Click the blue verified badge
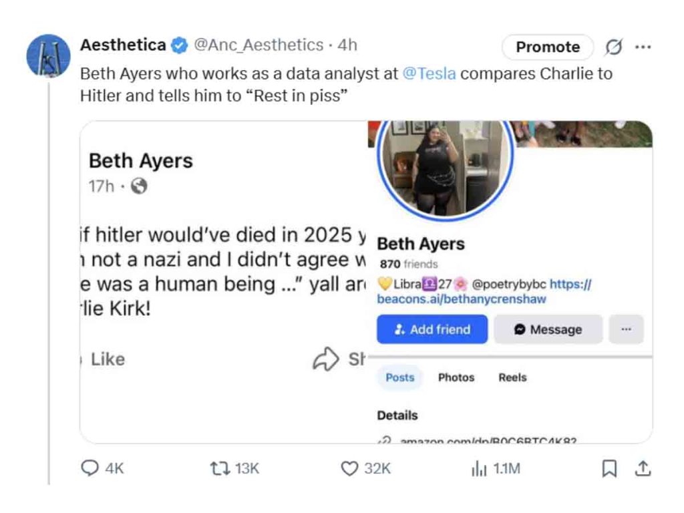Screen dimensions: 684x513 point(179,45)
